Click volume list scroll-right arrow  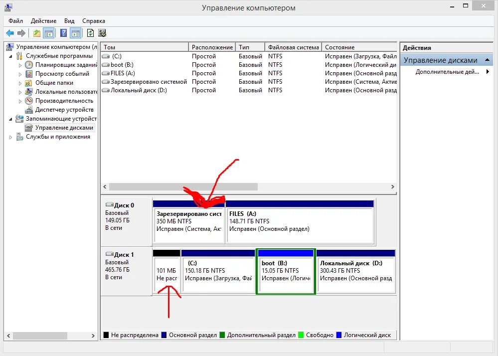[392, 187]
